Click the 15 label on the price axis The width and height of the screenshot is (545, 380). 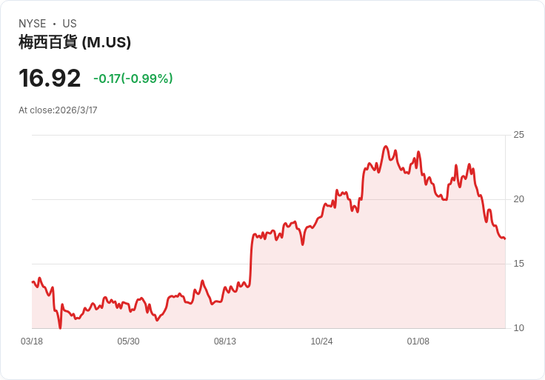518,264
